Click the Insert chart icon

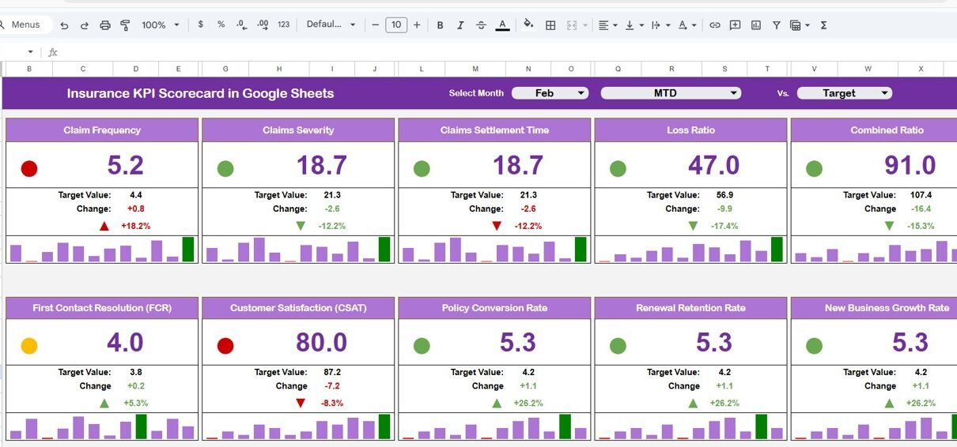click(x=755, y=25)
